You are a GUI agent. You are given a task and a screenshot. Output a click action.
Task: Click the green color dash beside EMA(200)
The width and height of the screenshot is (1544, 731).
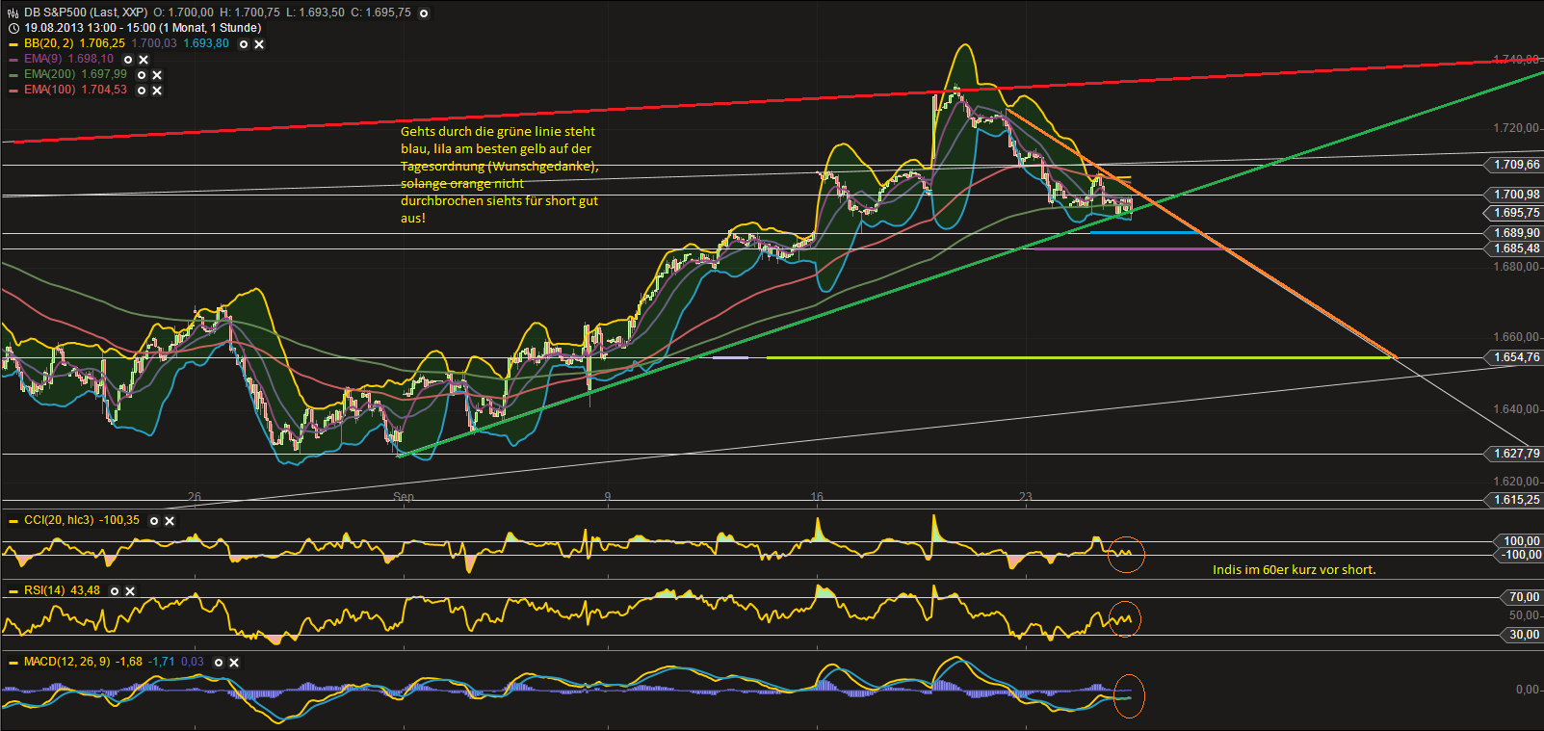pyautogui.click(x=13, y=75)
